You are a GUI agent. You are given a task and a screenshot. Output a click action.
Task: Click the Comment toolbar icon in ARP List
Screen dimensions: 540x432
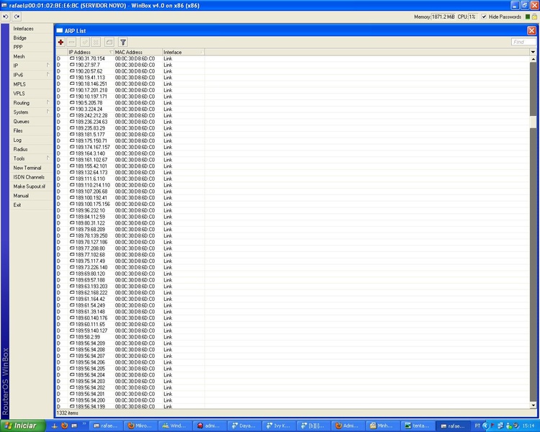[x=109, y=42]
